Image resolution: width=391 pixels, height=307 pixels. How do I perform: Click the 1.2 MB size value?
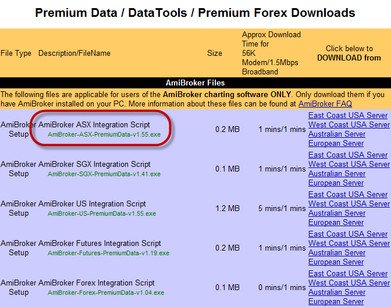(228, 208)
